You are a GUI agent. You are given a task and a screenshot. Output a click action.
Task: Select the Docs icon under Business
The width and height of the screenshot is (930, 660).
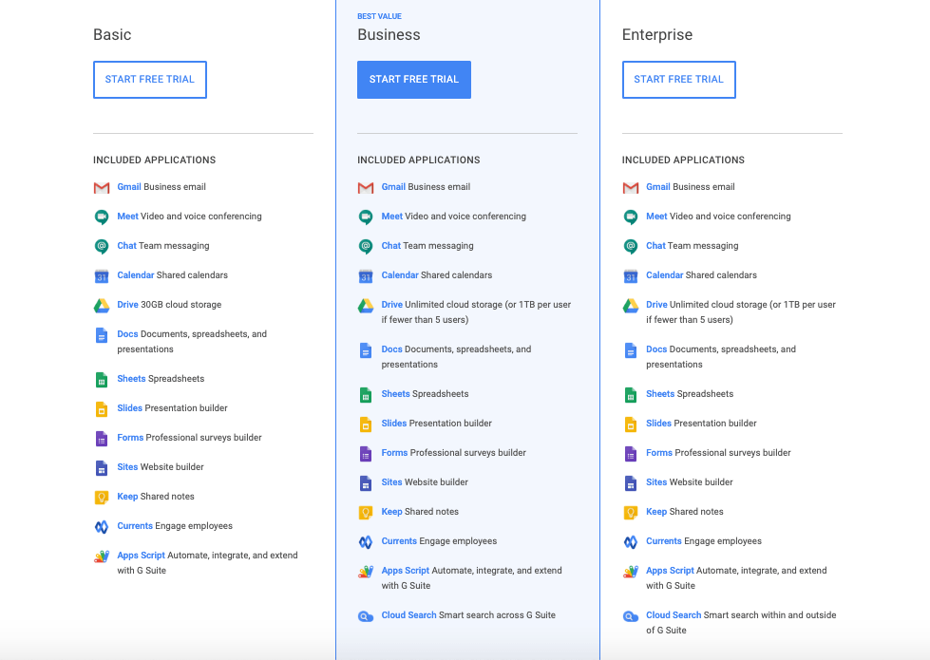366,349
